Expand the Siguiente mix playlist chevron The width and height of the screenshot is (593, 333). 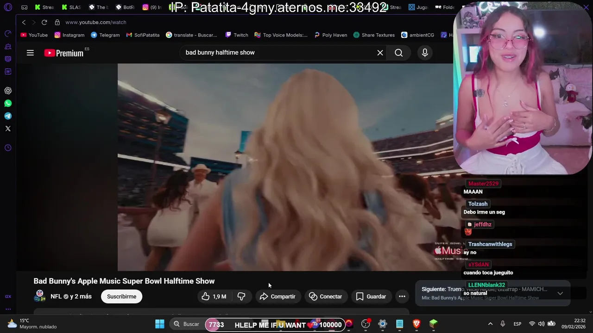click(560, 293)
